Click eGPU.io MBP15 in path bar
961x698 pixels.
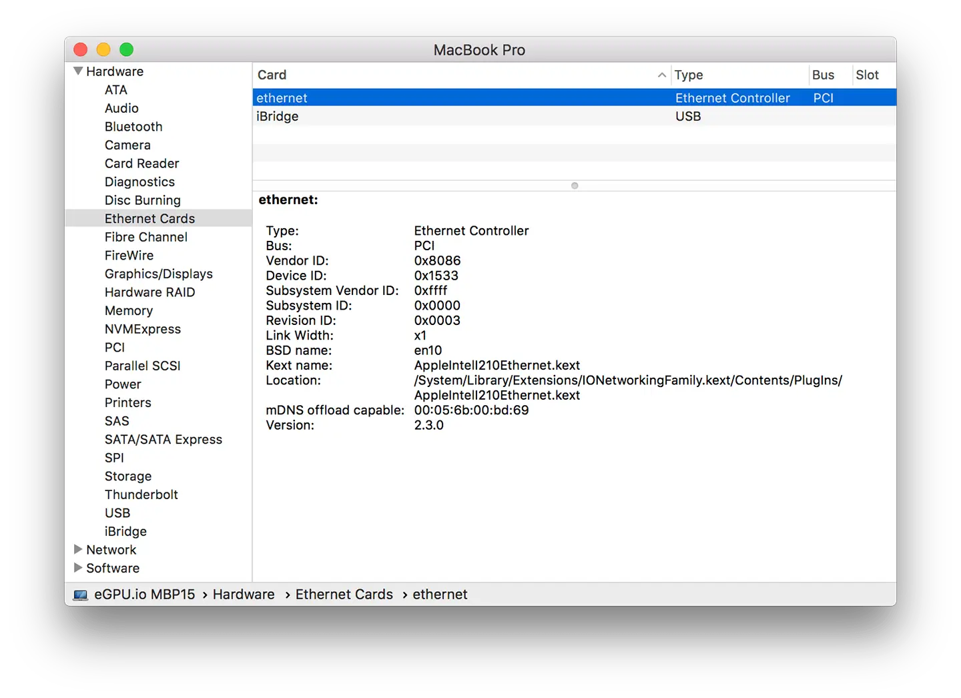click(x=145, y=595)
